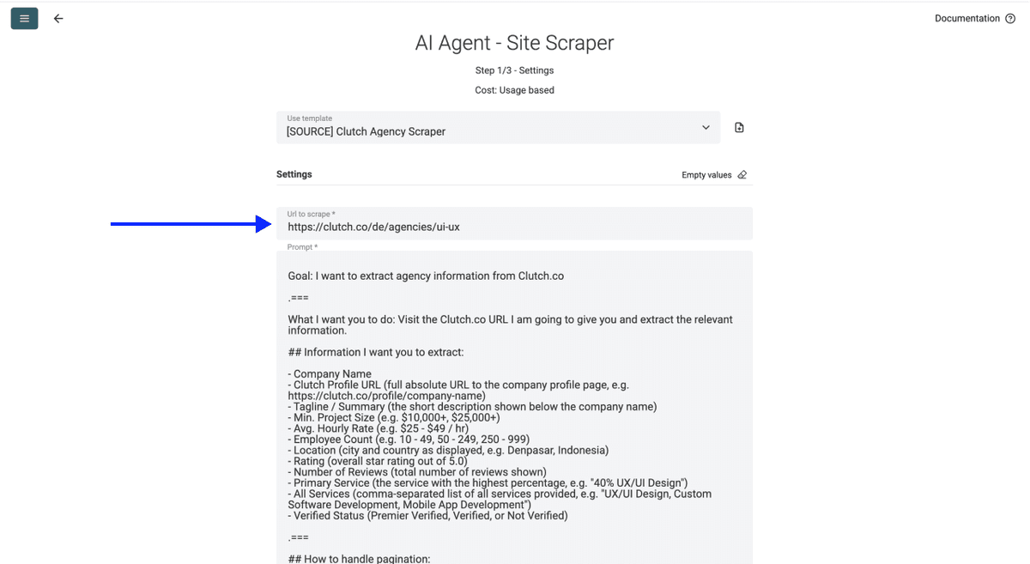Click the back arrow icon
1030x564 pixels.
(x=58, y=18)
